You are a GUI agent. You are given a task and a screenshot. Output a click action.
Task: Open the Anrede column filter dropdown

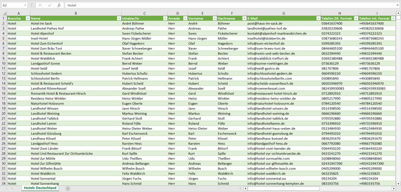click(185, 18)
